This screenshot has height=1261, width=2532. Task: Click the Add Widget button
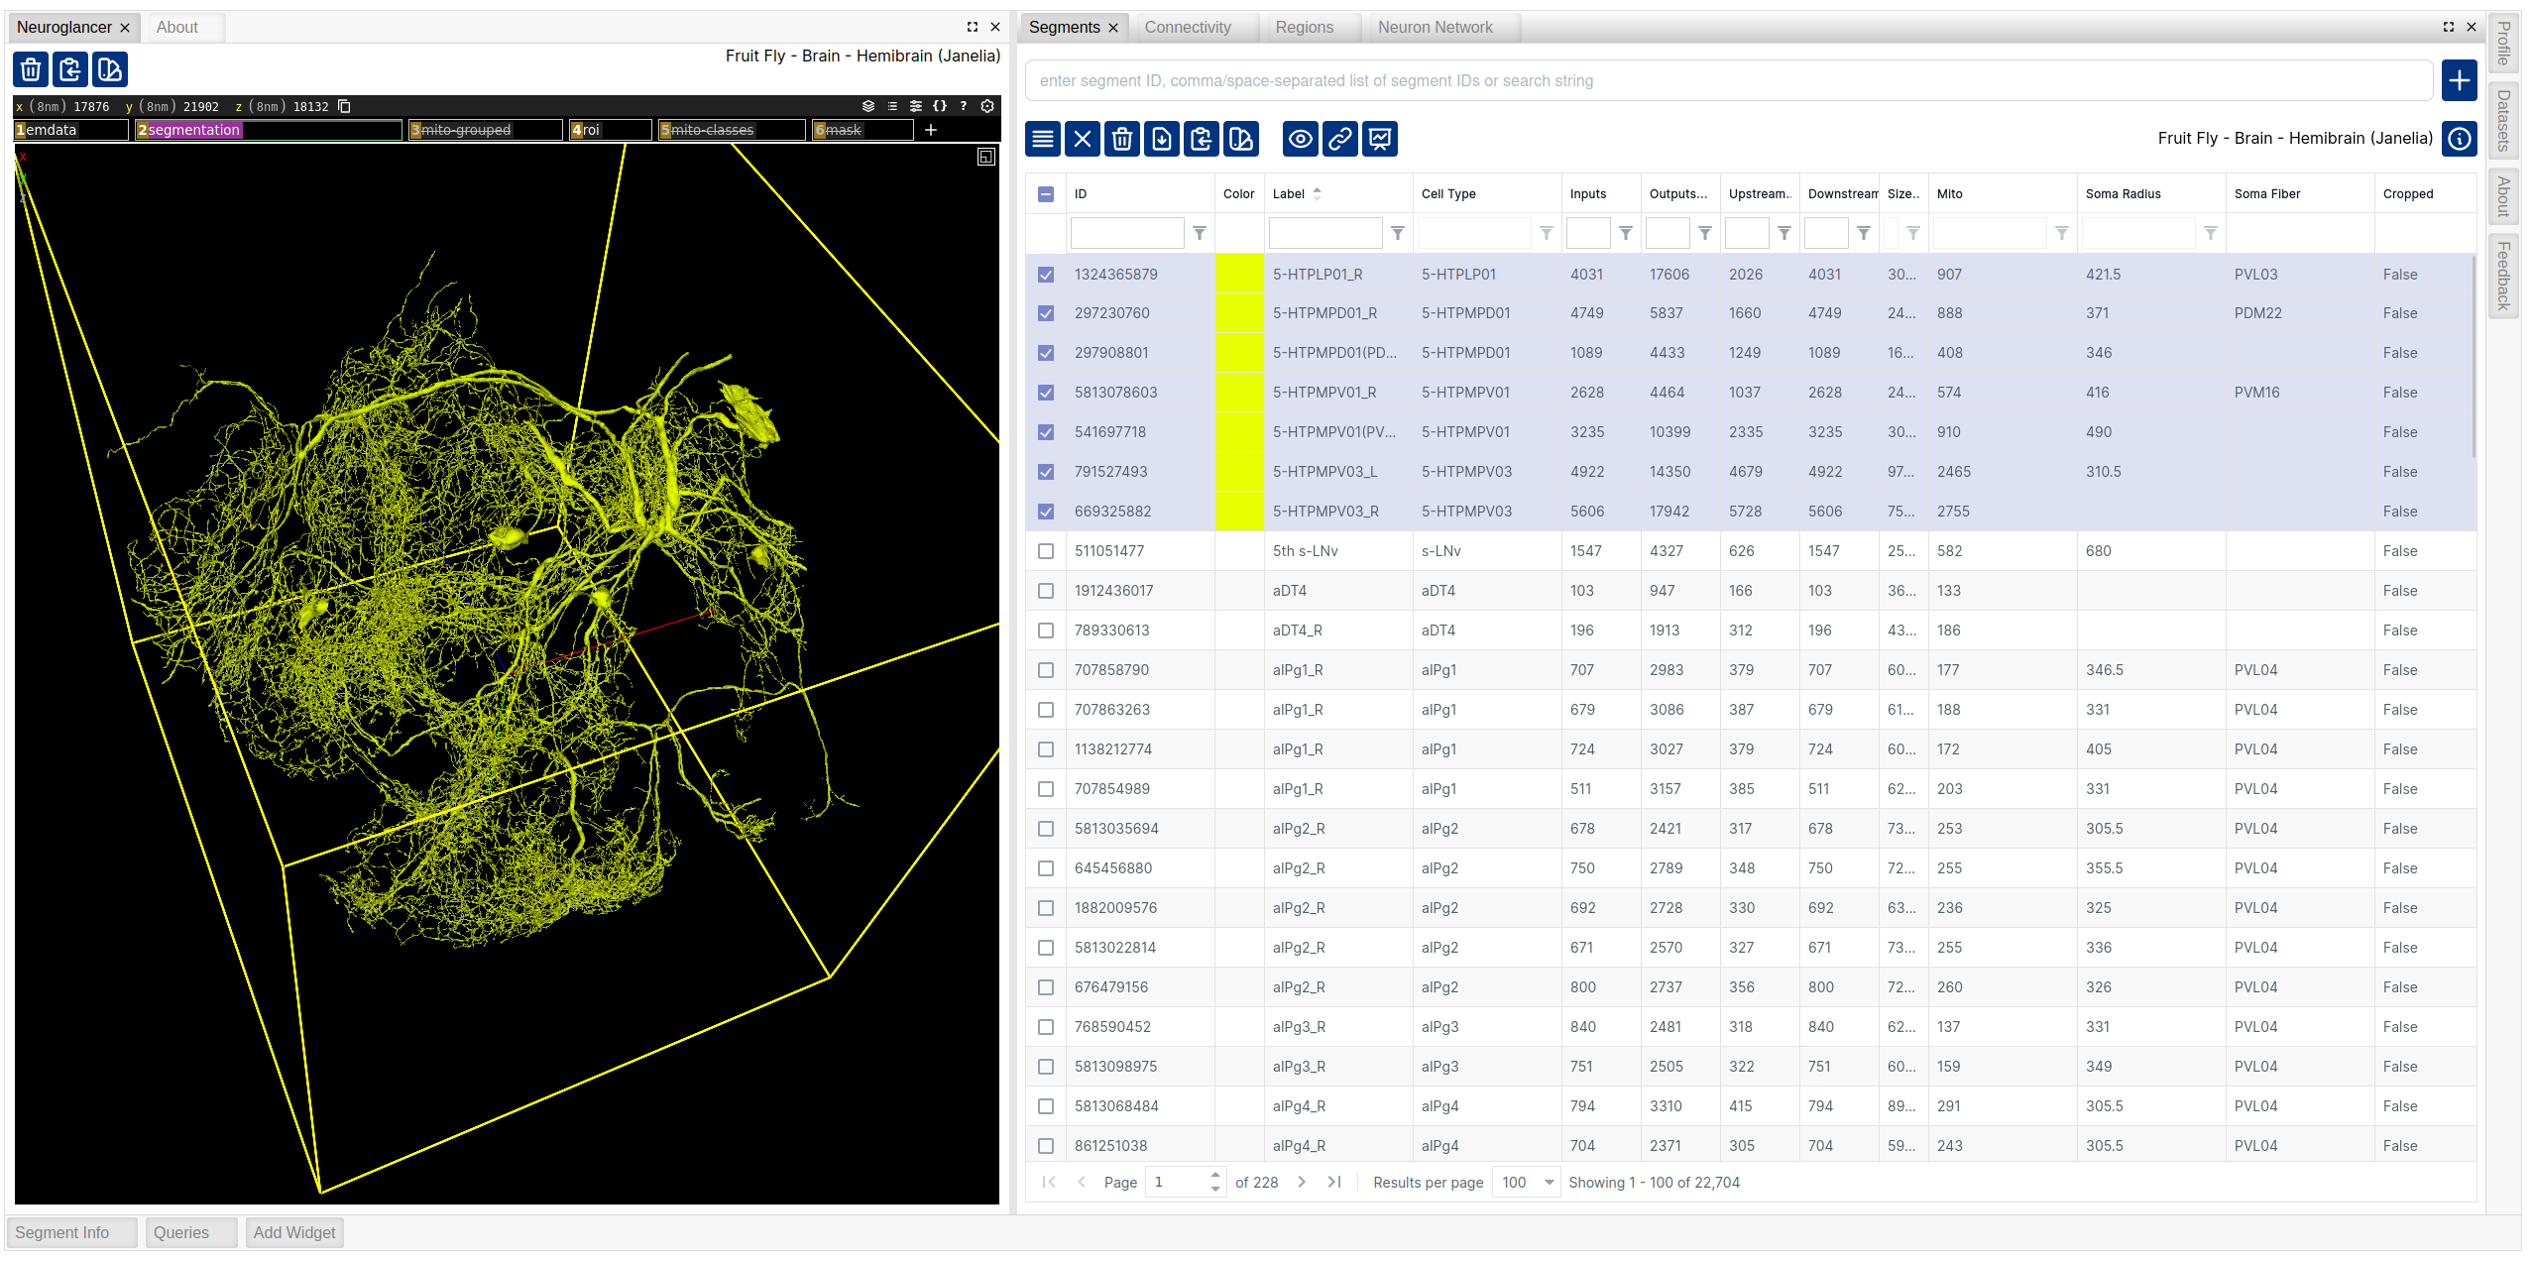point(294,1233)
